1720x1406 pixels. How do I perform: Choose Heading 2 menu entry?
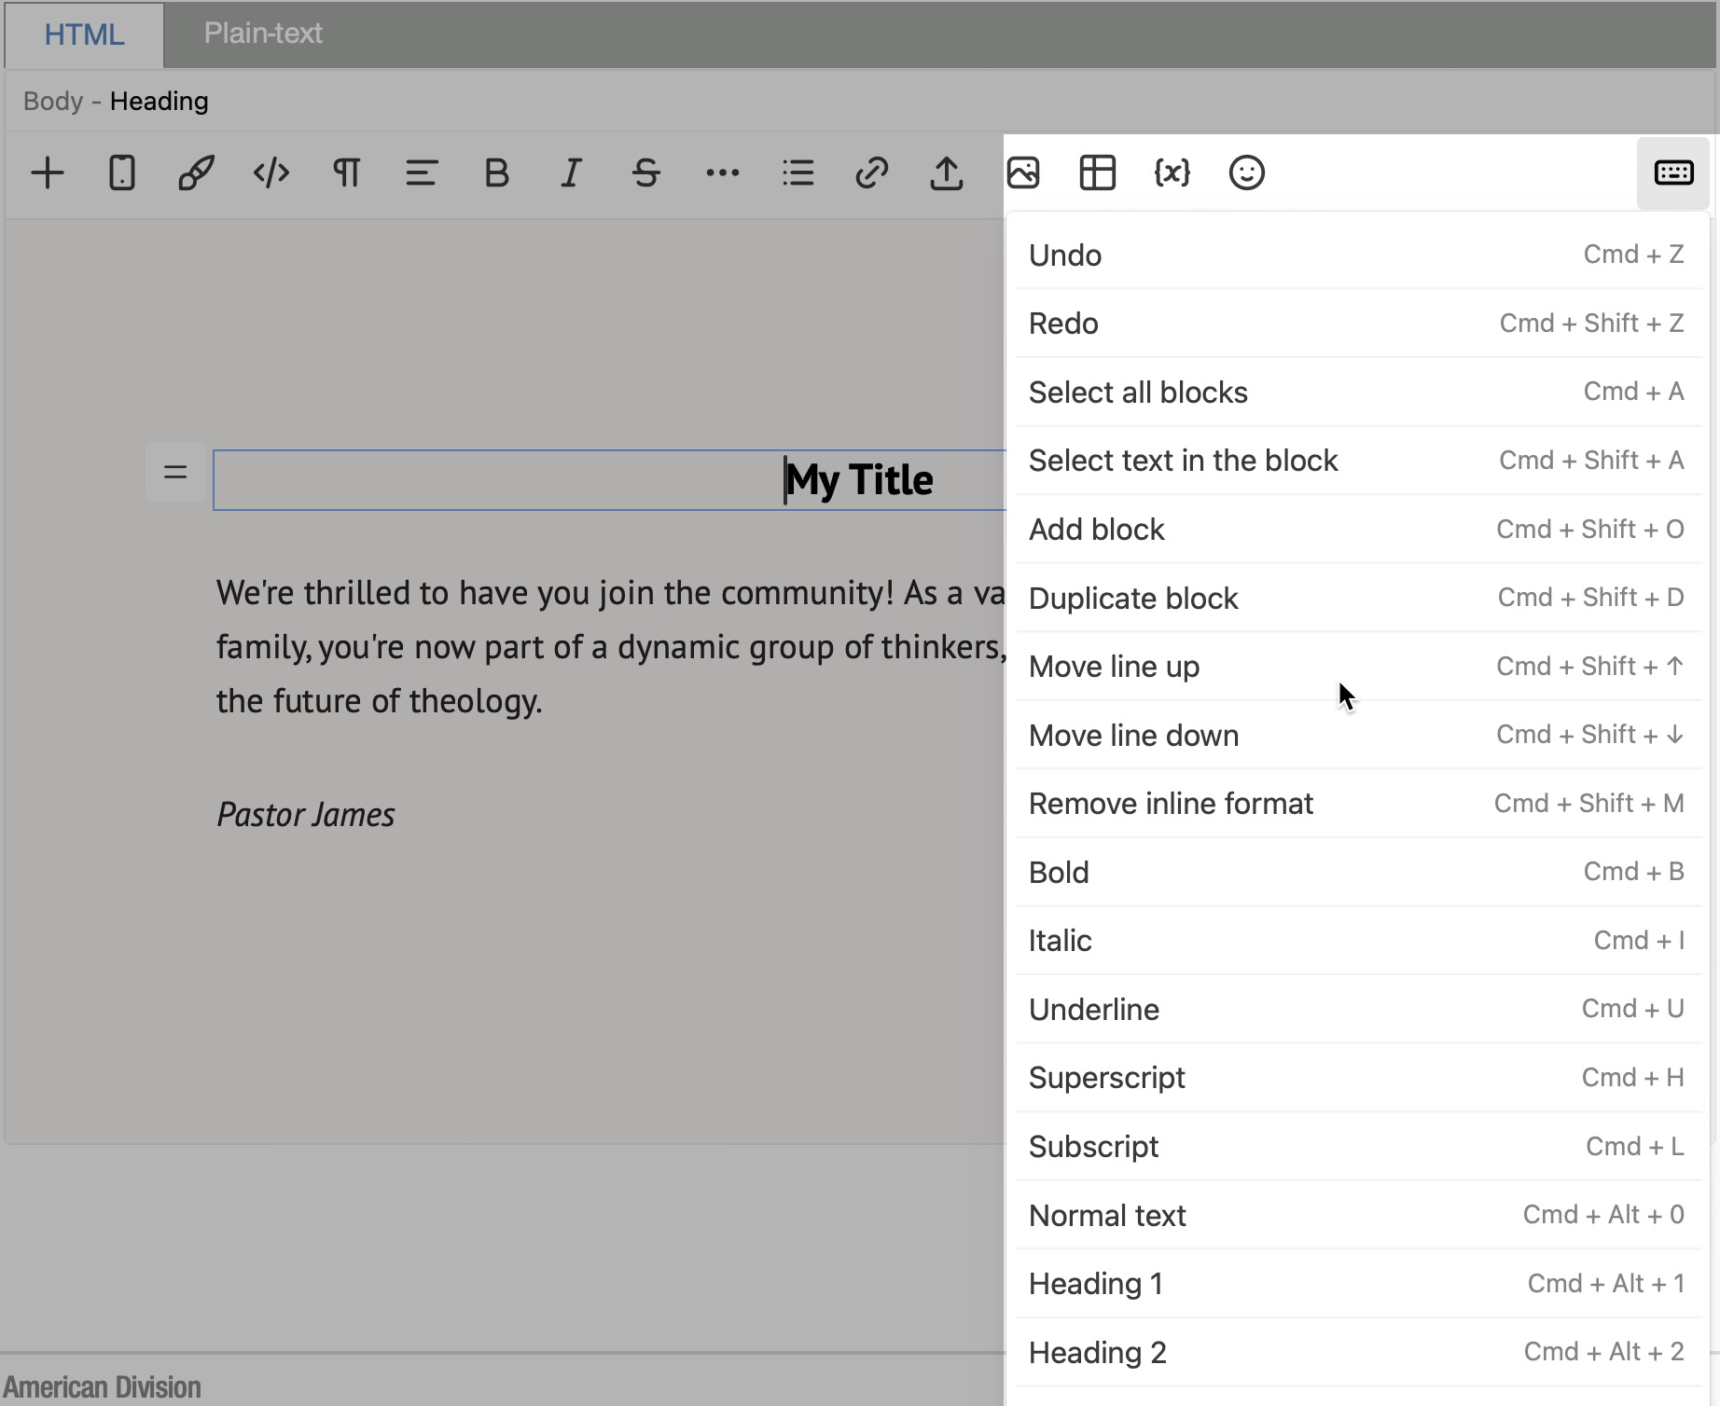[x=1358, y=1352]
